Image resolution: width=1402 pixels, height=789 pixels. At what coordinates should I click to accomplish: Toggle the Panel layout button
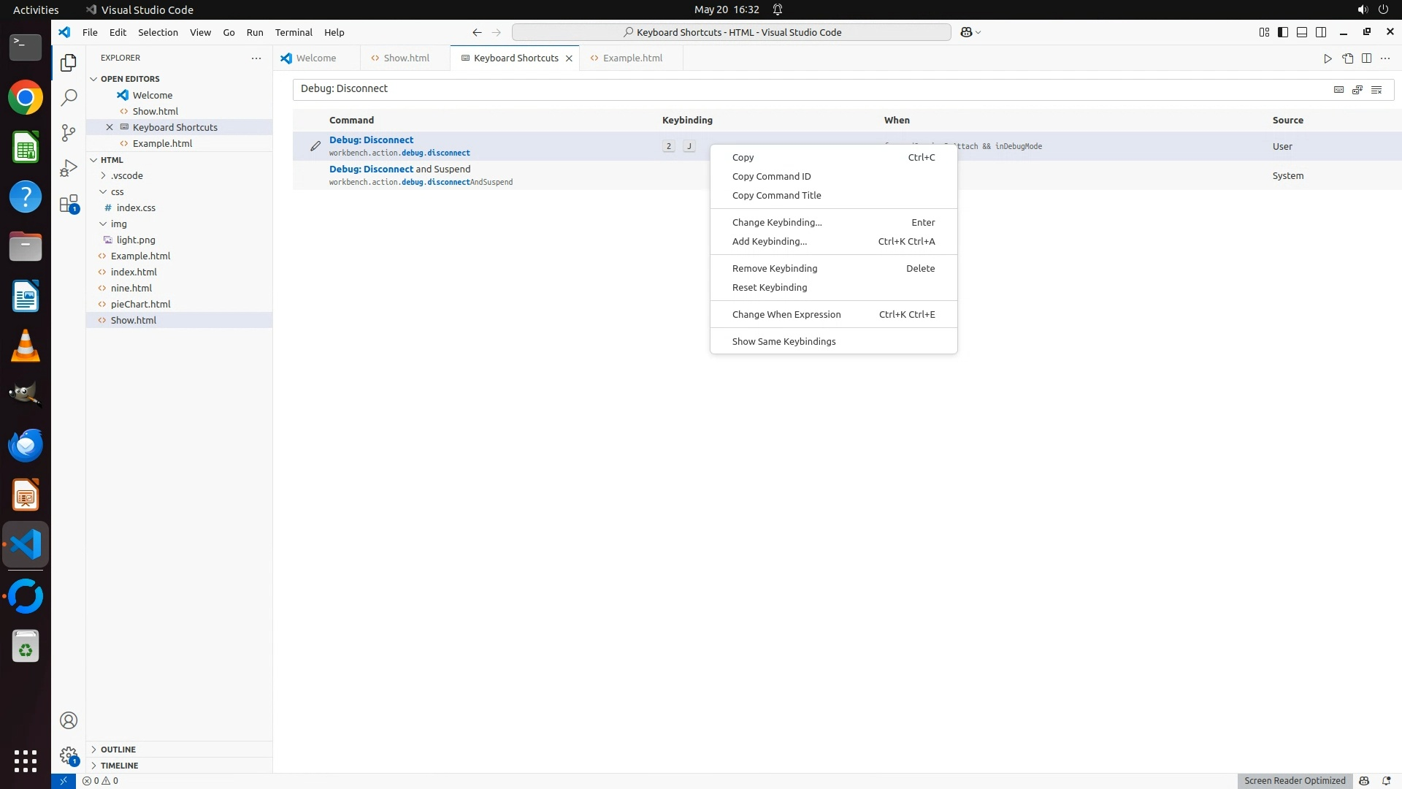point(1302,32)
